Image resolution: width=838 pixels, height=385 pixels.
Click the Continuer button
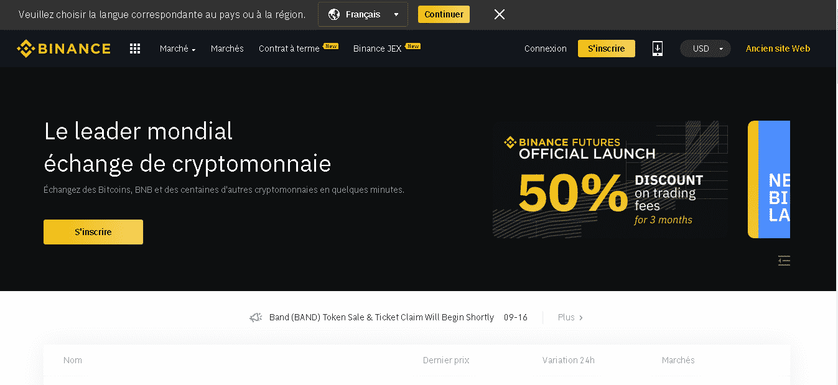pyautogui.click(x=444, y=14)
